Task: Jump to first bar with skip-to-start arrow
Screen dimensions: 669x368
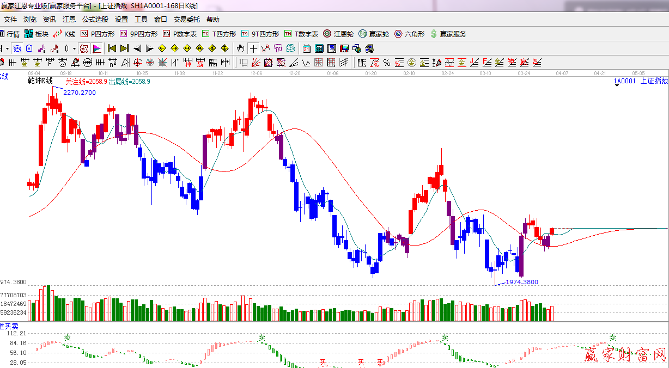Action: click(x=112, y=48)
